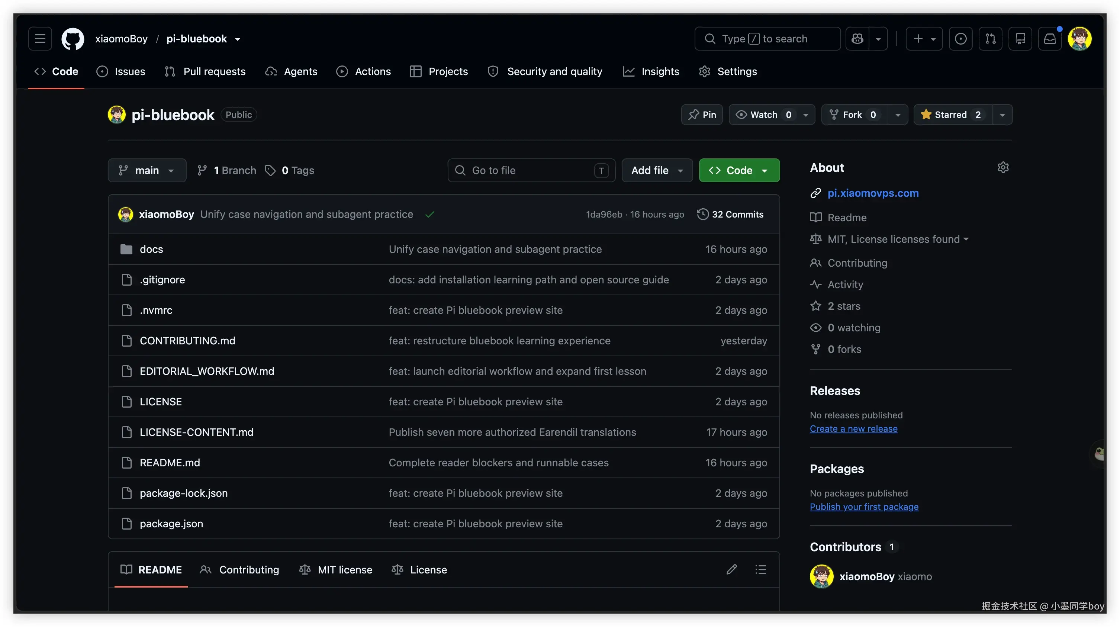Visit the pi.xiaomovps.com link
The height and width of the screenshot is (627, 1120).
coord(873,193)
